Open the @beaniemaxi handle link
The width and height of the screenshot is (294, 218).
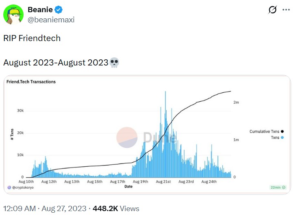click(51, 20)
